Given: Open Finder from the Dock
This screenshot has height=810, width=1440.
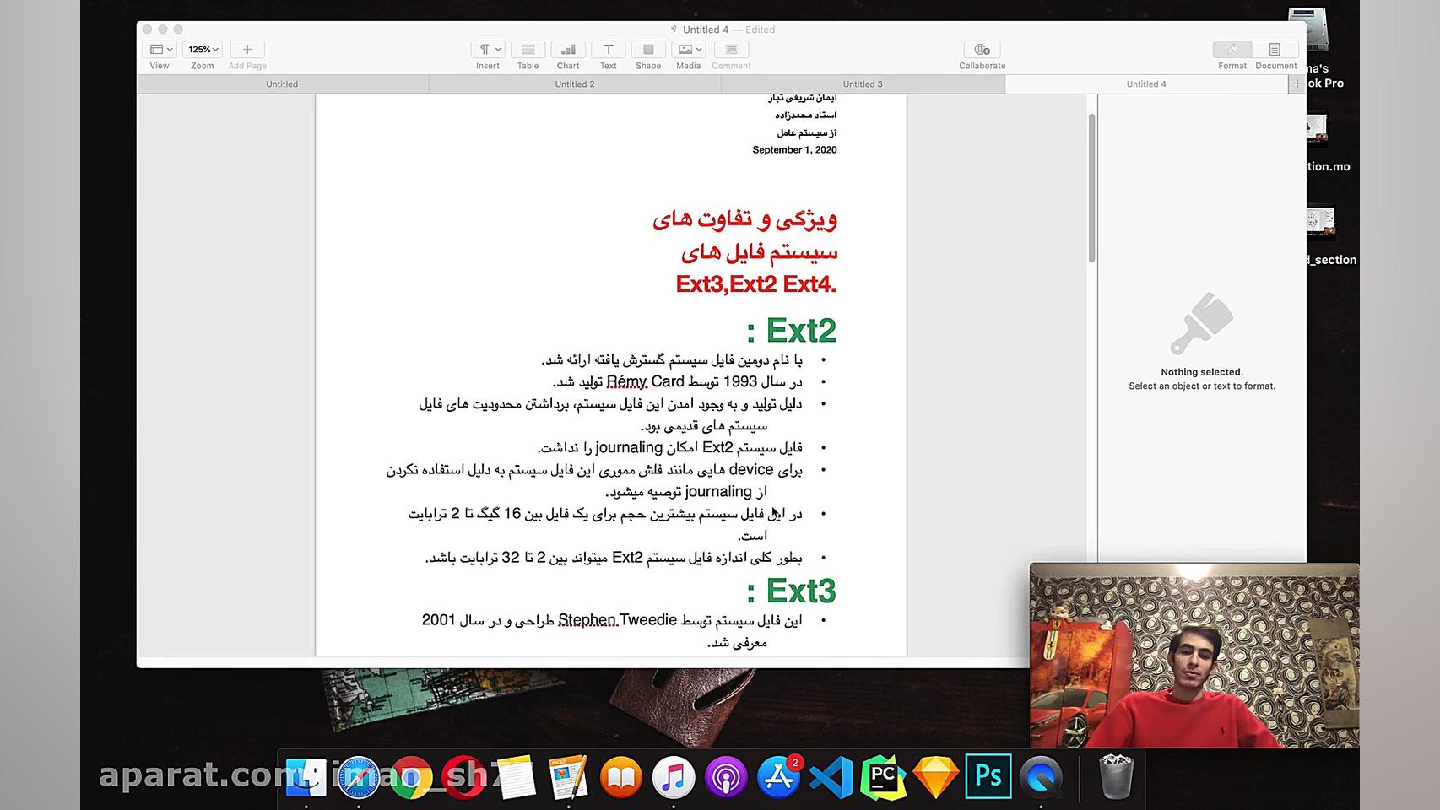Looking at the screenshot, I should [x=306, y=777].
